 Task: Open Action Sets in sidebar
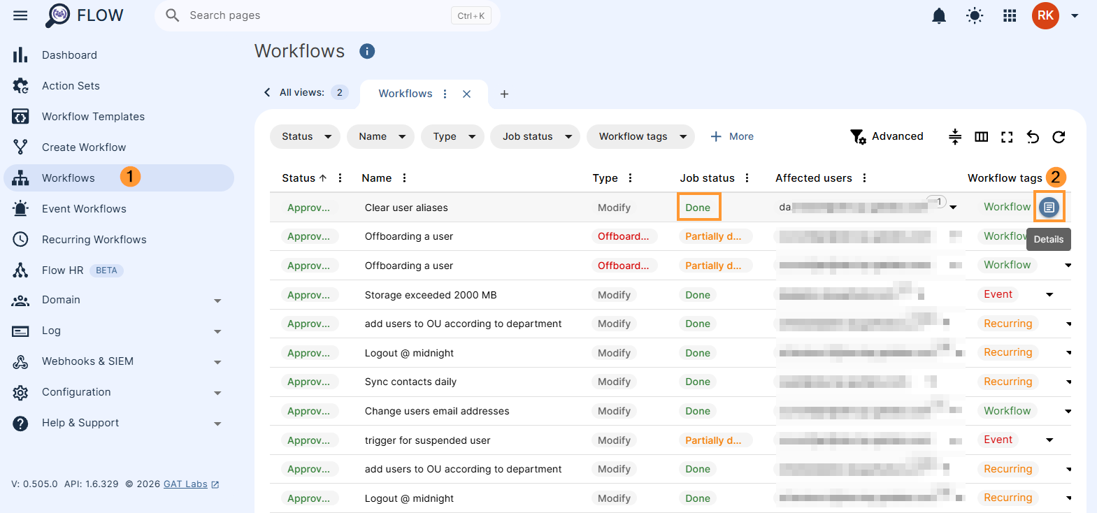click(119, 86)
